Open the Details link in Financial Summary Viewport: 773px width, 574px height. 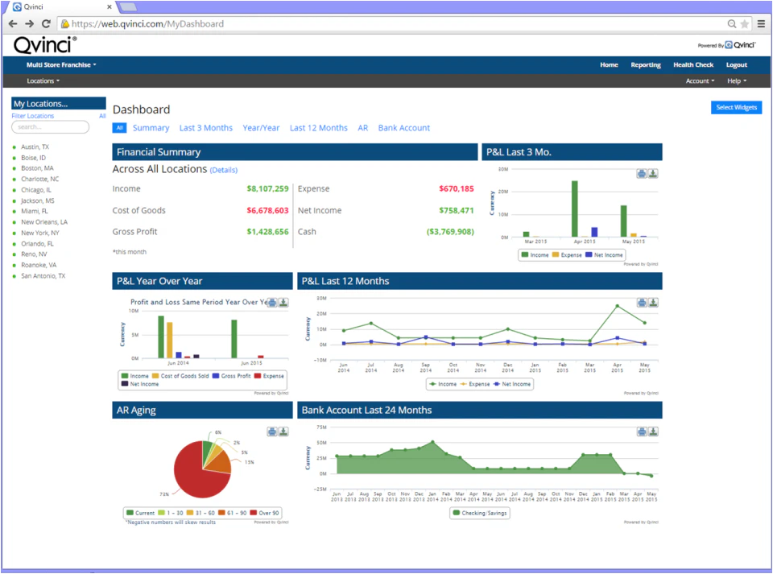[x=223, y=169]
